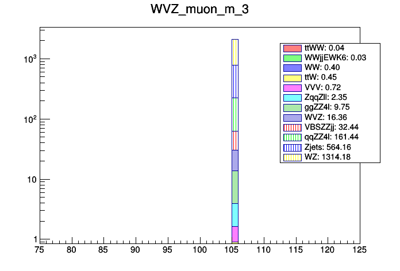
Task: Click the ggZZ4l legend swatch
Action: 292,107
